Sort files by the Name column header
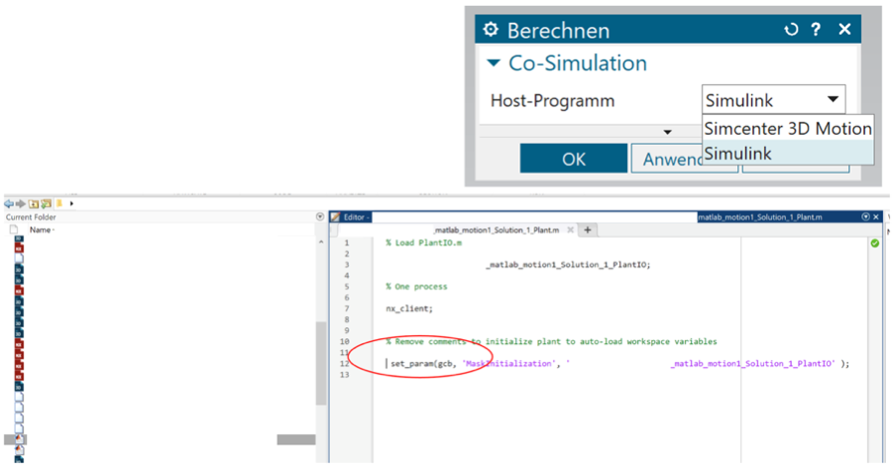892x470 pixels. point(42,230)
